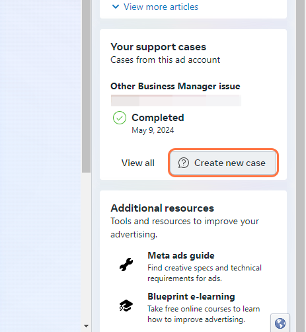Click the globe language icon button
This screenshot has width=306, height=332.
[280, 323]
